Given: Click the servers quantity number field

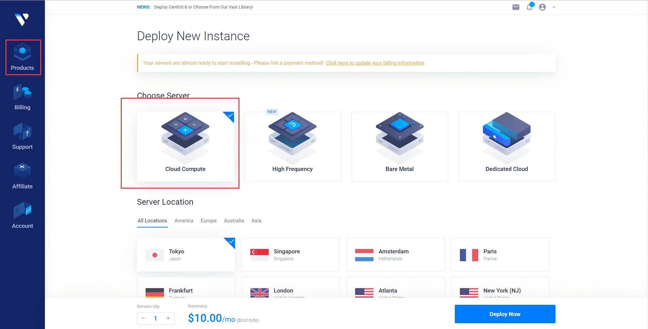Looking at the screenshot, I should coord(156,318).
